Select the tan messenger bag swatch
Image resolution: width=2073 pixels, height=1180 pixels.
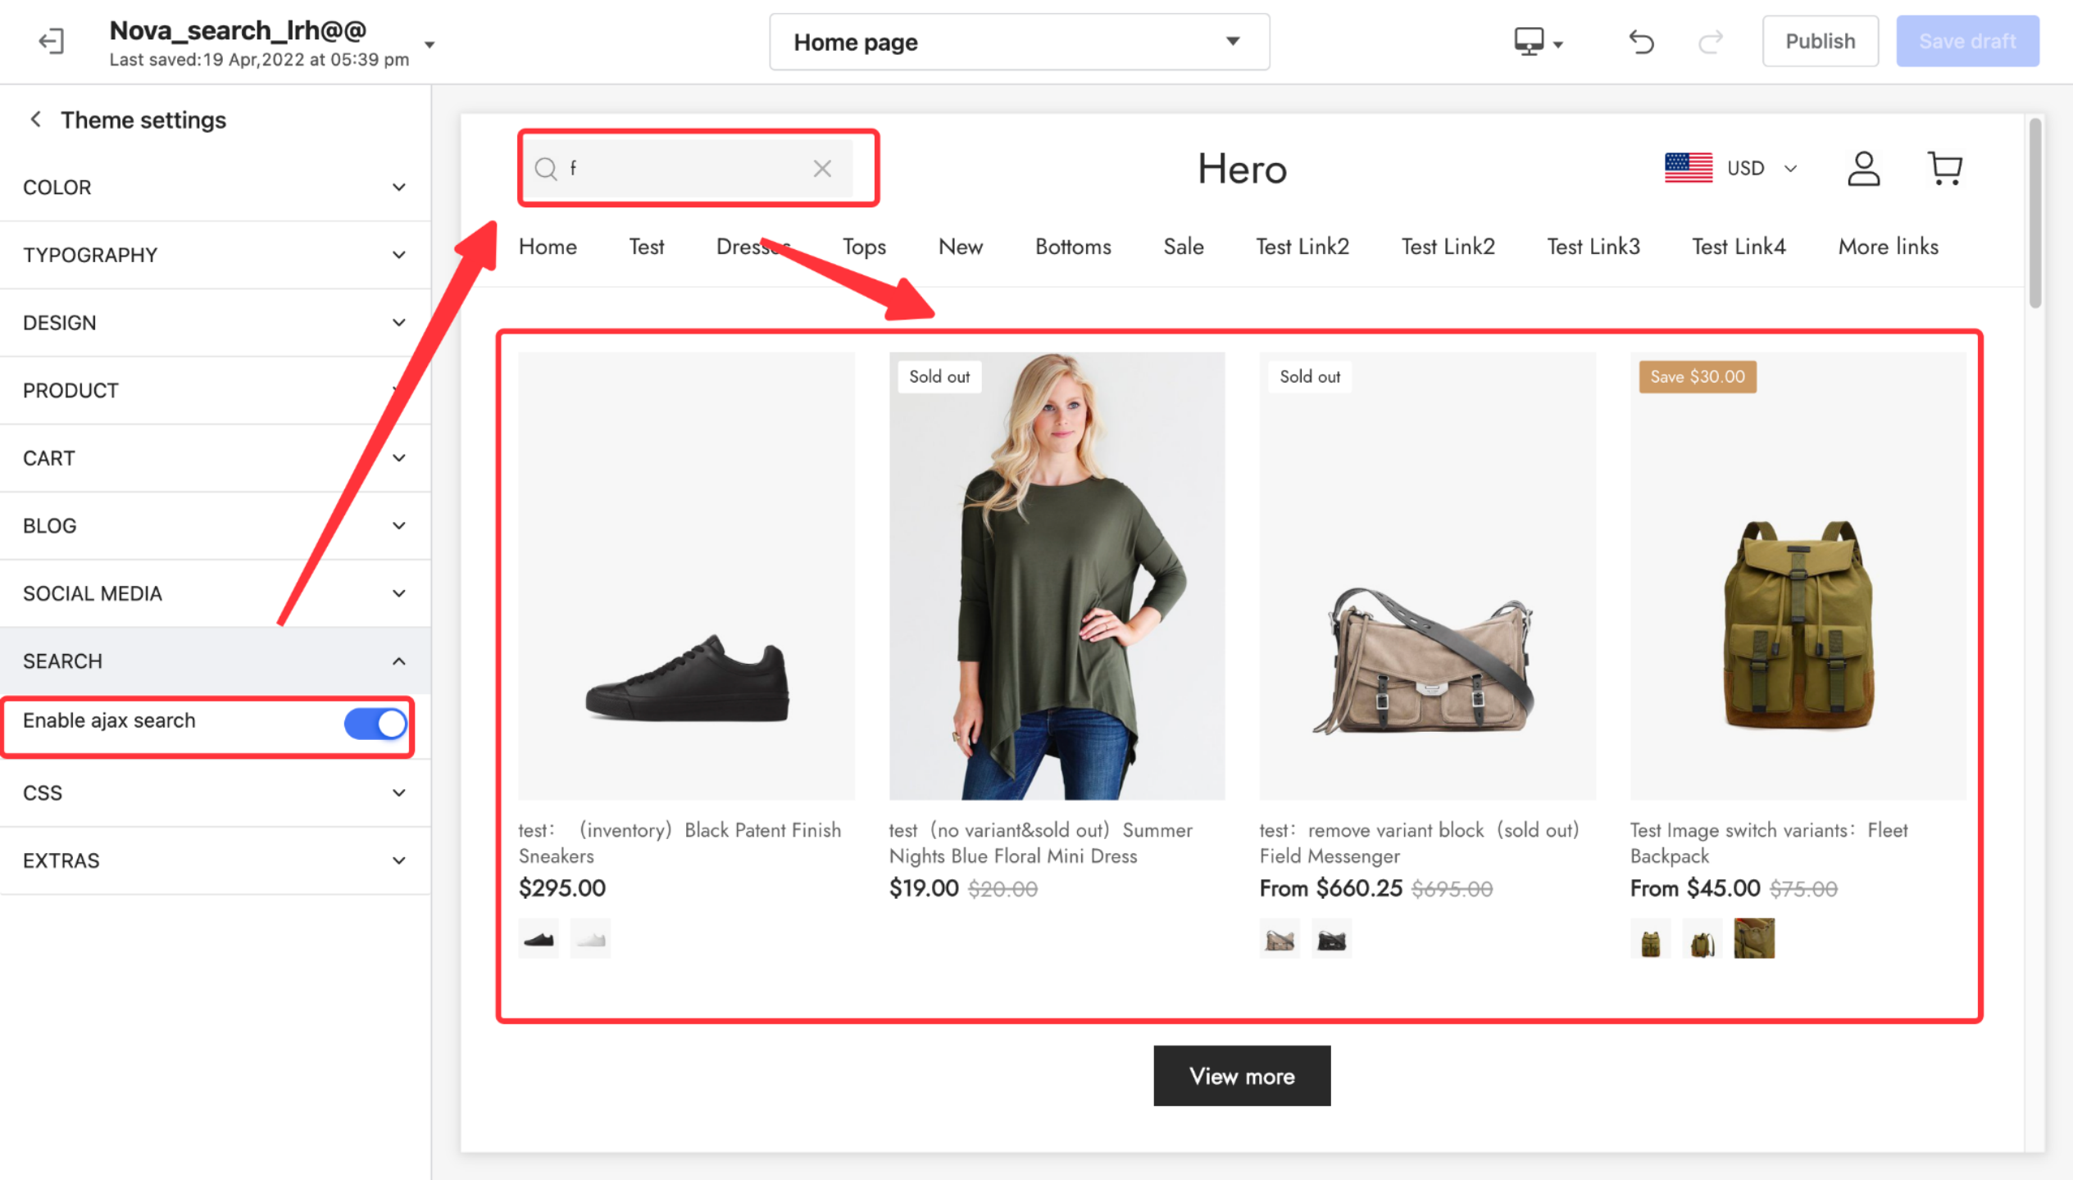click(1280, 939)
